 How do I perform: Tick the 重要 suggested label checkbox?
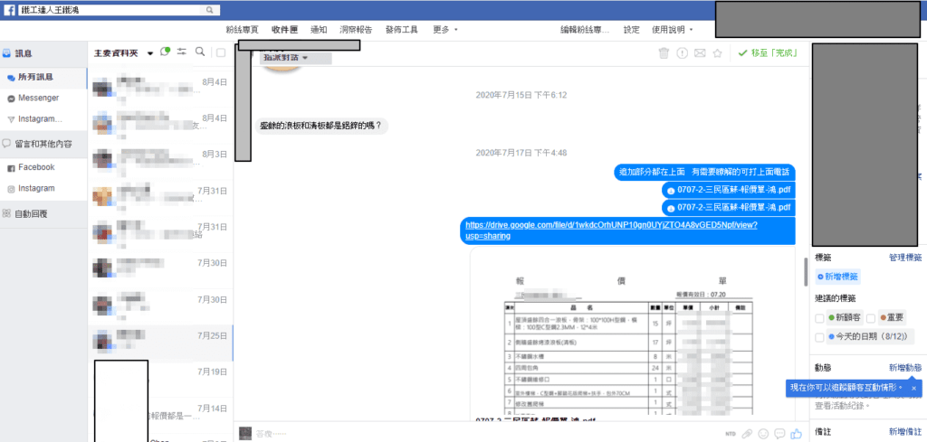870,318
